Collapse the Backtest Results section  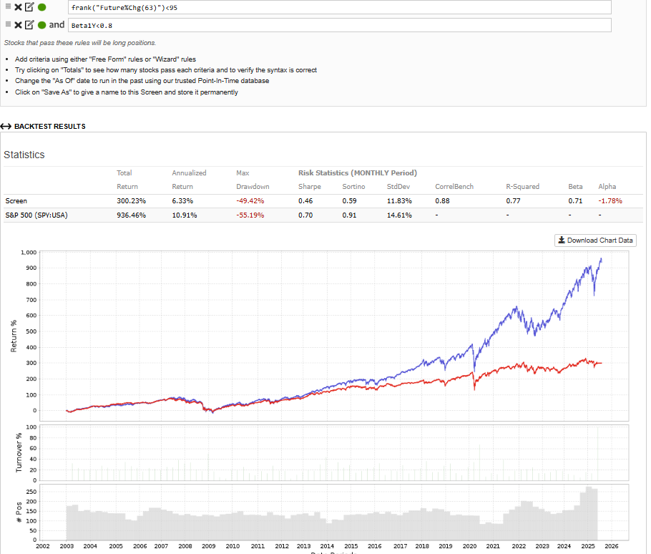click(49, 127)
